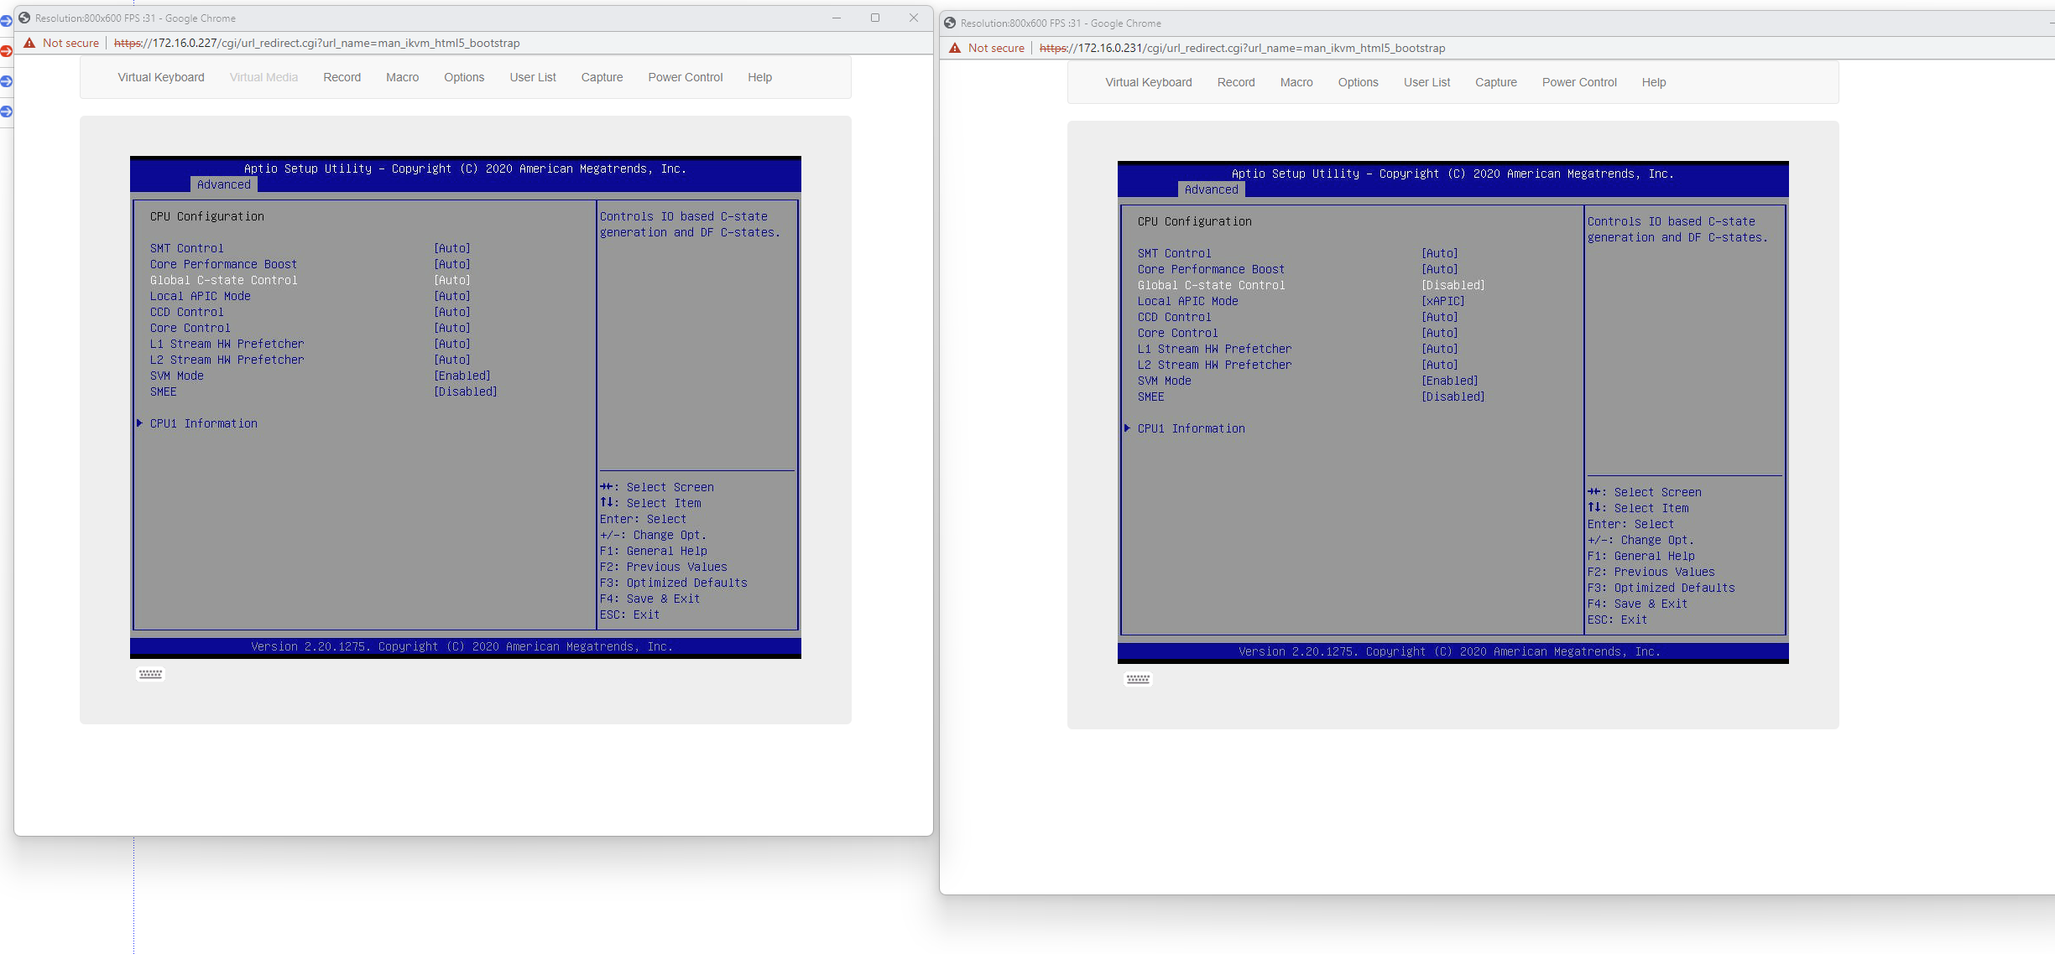The width and height of the screenshot is (2055, 954).
Task: Click SMT Control setting in right BIOS
Action: pyautogui.click(x=1175, y=253)
